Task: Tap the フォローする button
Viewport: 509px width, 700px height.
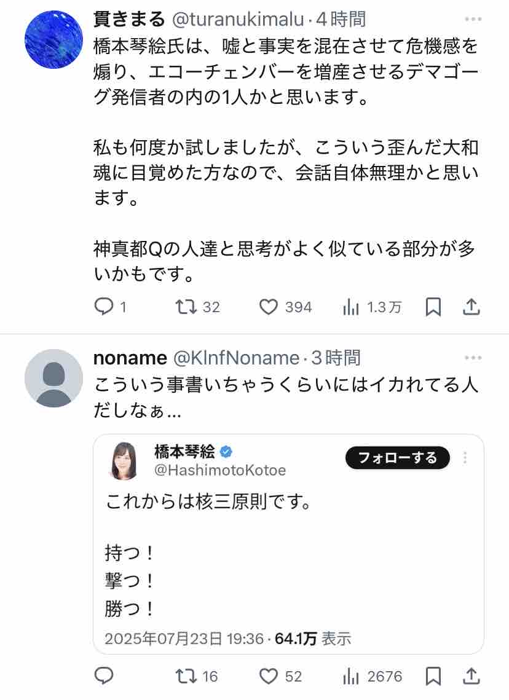Action: pyautogui.click(x=398, y=458)
